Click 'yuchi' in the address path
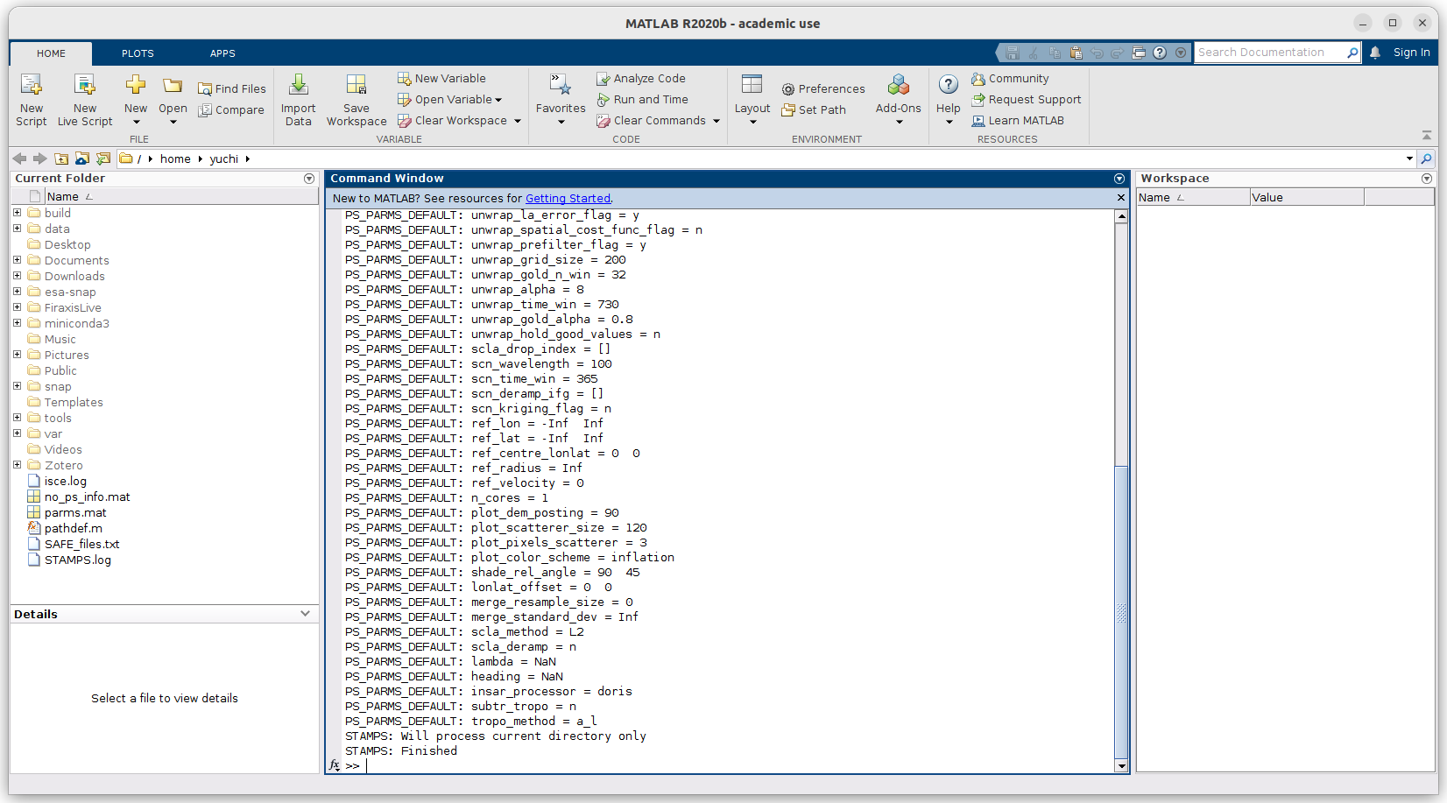 223,159
